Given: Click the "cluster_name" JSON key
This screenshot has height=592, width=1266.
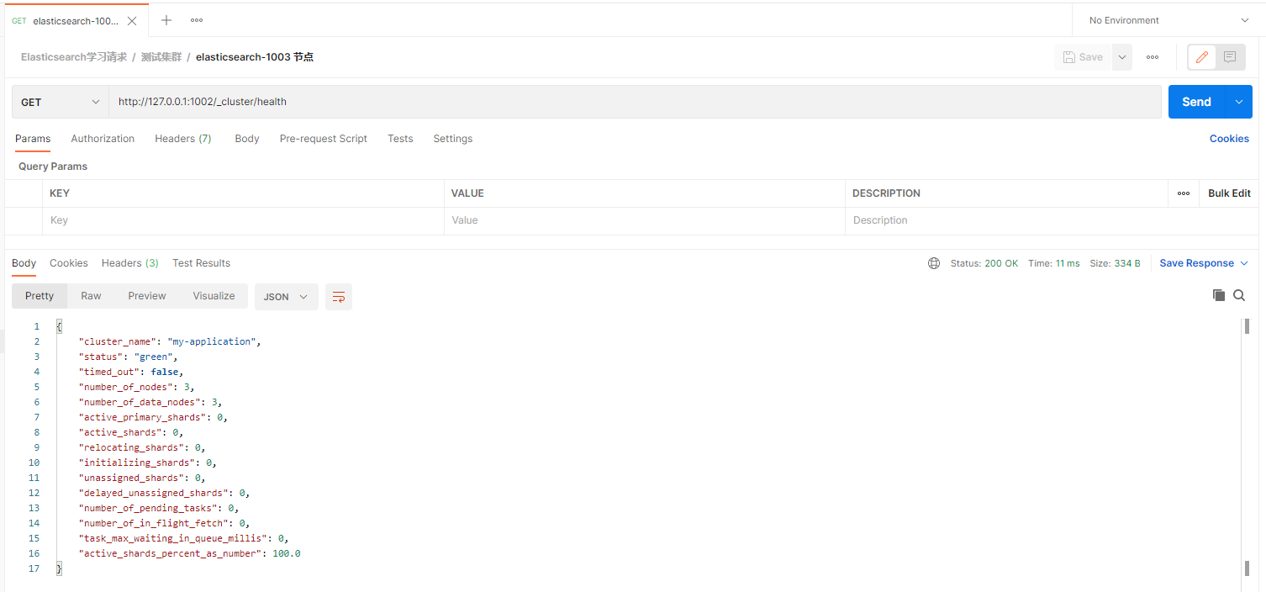Looking at the screenshot, I should coord(118,341).
